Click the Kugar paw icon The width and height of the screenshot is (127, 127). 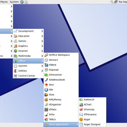pos(81,119)
